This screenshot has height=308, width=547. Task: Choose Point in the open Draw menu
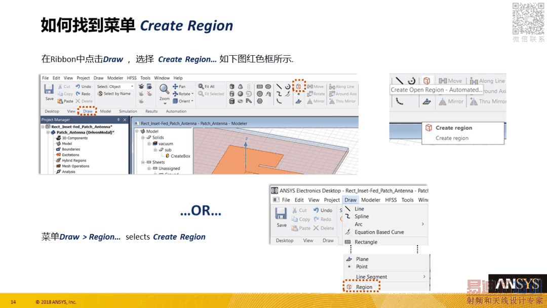coord(361,266)
